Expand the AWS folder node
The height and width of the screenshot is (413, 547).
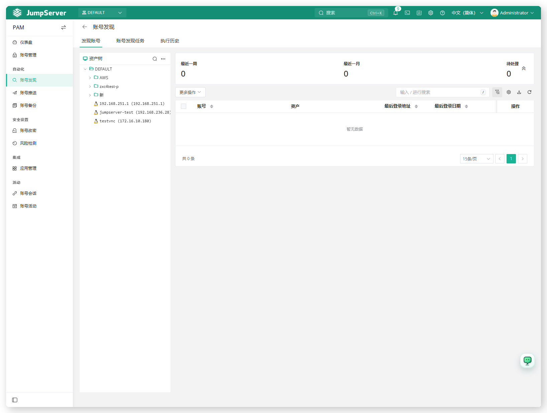click(x=90, y=78)
